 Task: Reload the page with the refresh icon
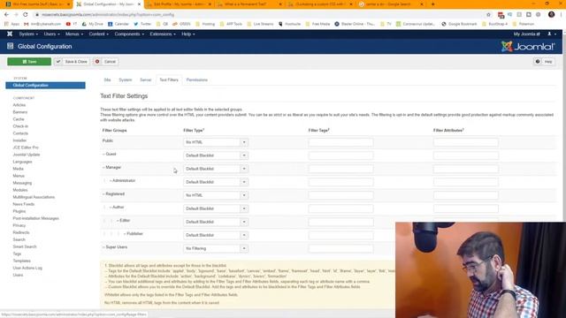pos(26,14)
